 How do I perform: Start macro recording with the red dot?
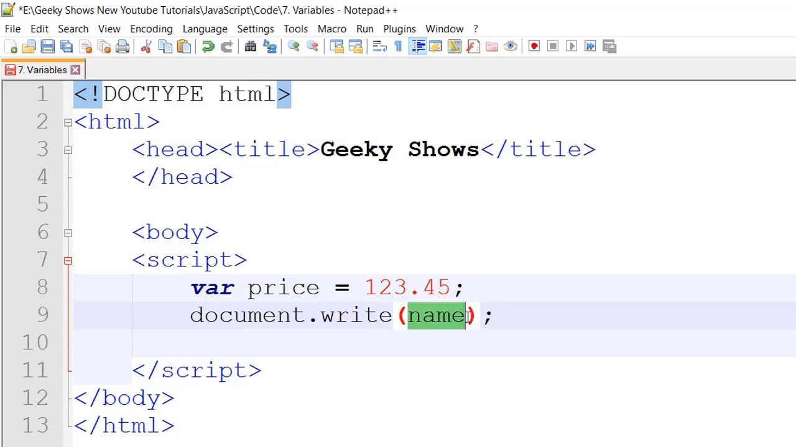click(534, 47)
